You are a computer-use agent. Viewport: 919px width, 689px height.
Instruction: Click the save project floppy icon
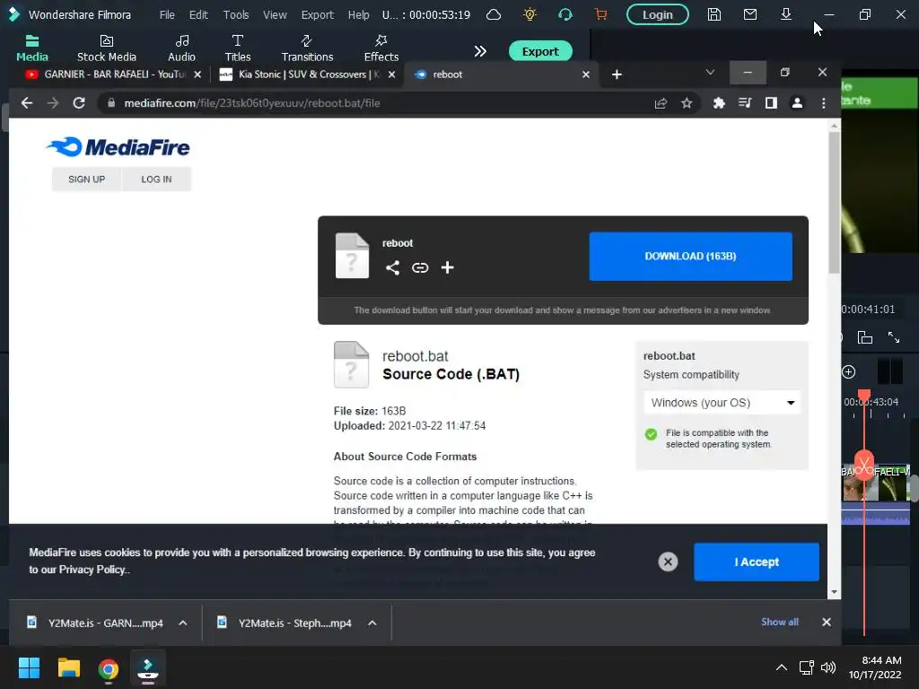(x=713, y=14)
